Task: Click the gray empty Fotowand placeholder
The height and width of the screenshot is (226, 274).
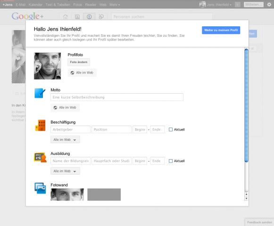Action: pos(104,194)
